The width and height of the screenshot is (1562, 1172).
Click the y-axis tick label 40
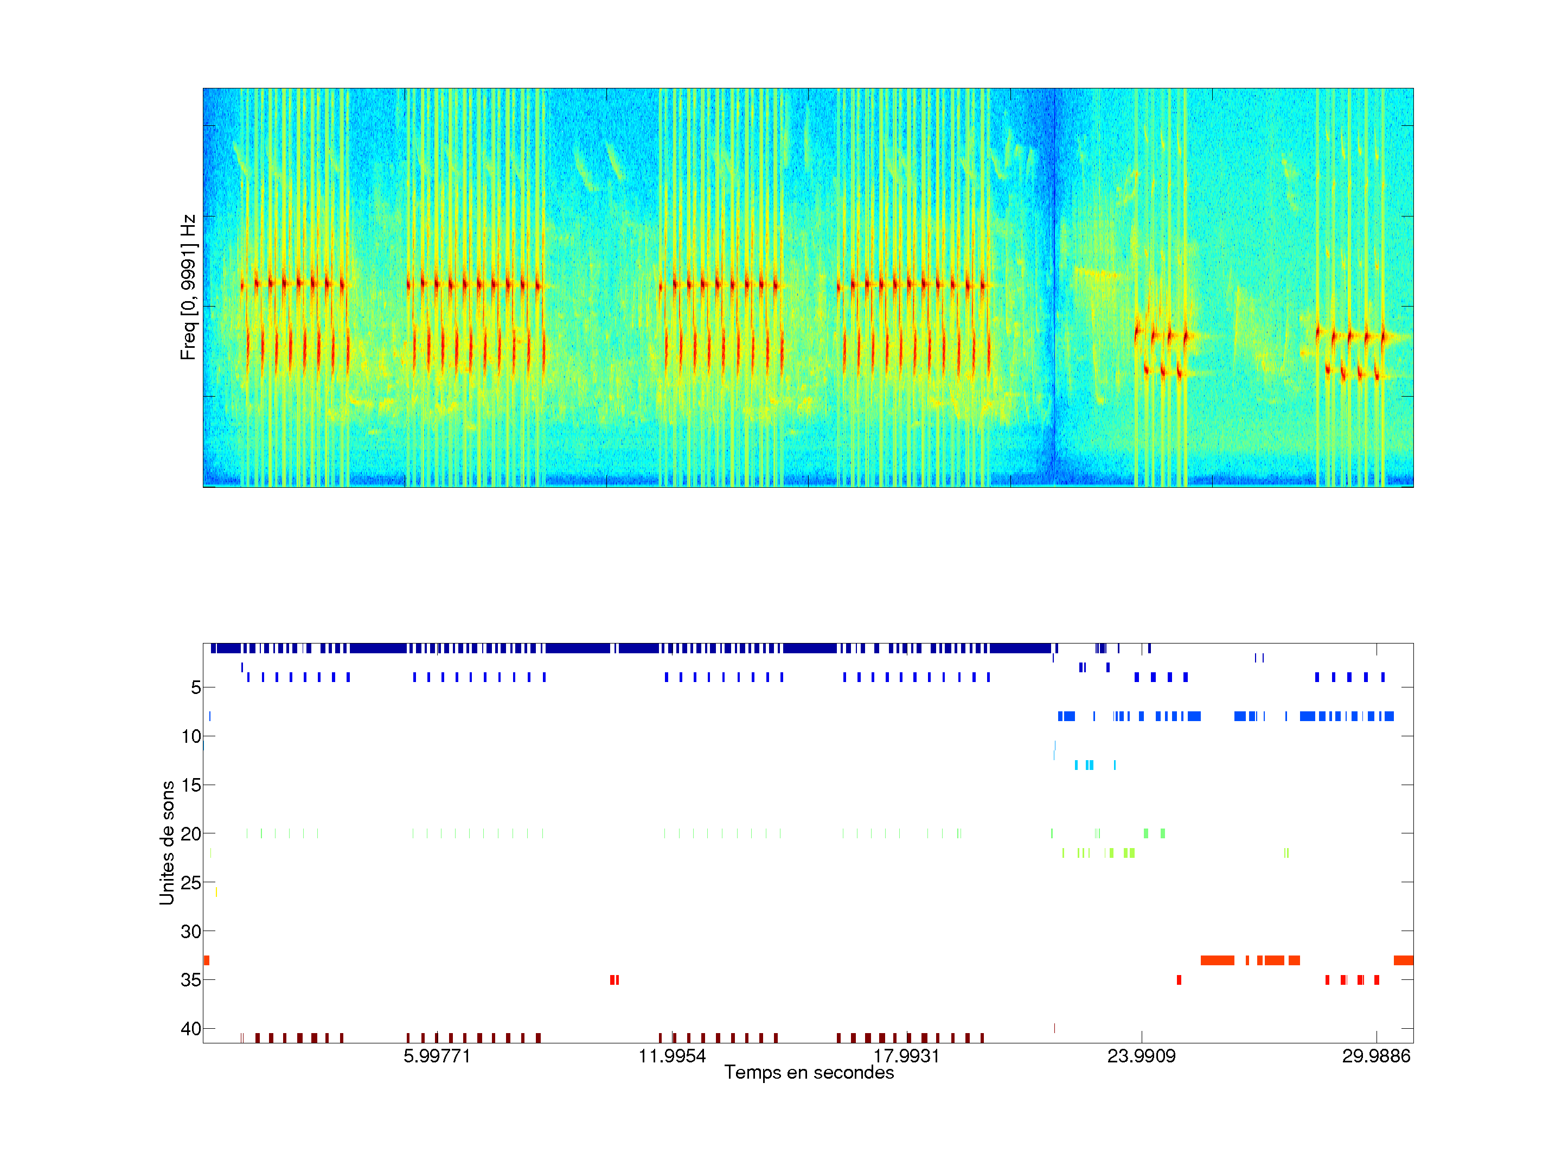point(191,1029)
